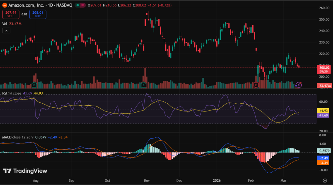Click the orange -3.34 MACD signal axis label

(324, 163)
